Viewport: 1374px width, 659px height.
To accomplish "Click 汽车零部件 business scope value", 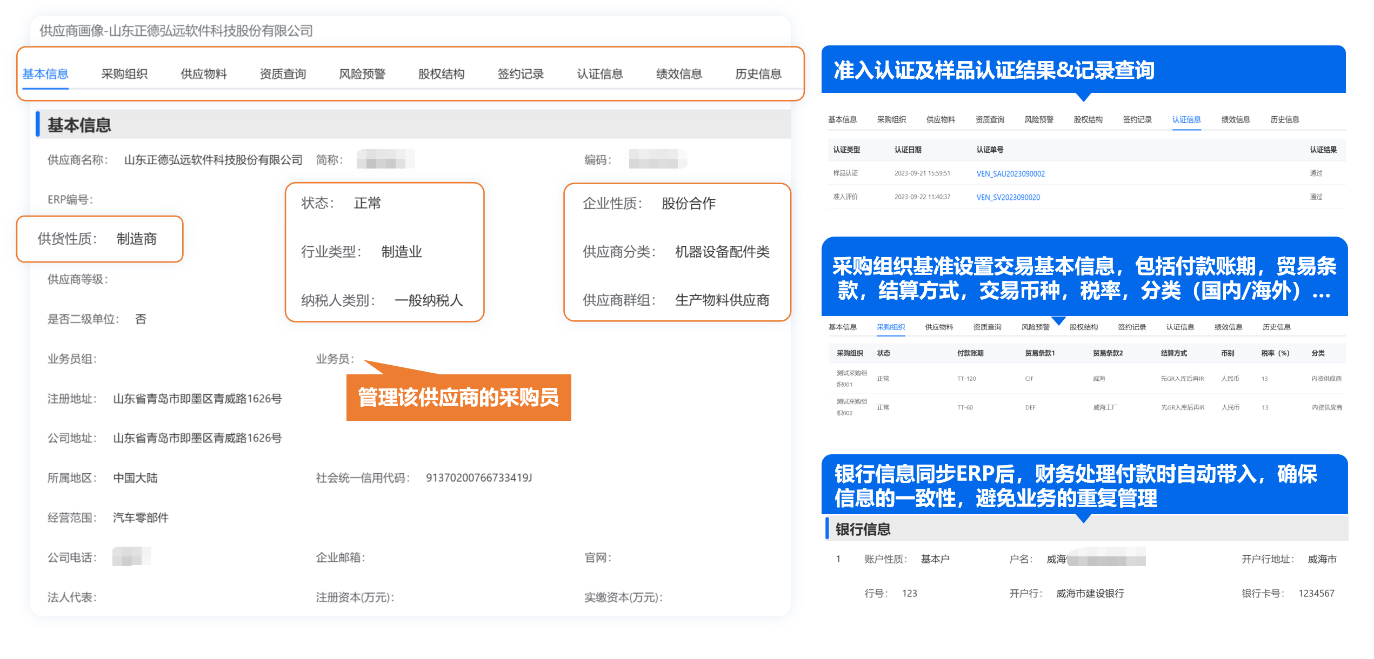I will [x=141, y=517].
